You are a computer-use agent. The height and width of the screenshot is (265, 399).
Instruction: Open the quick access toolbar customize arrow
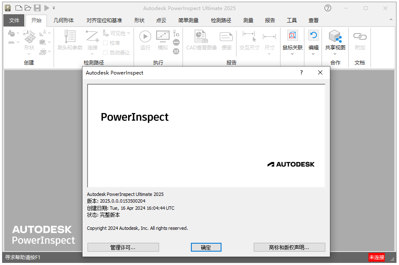click(54, 8)
